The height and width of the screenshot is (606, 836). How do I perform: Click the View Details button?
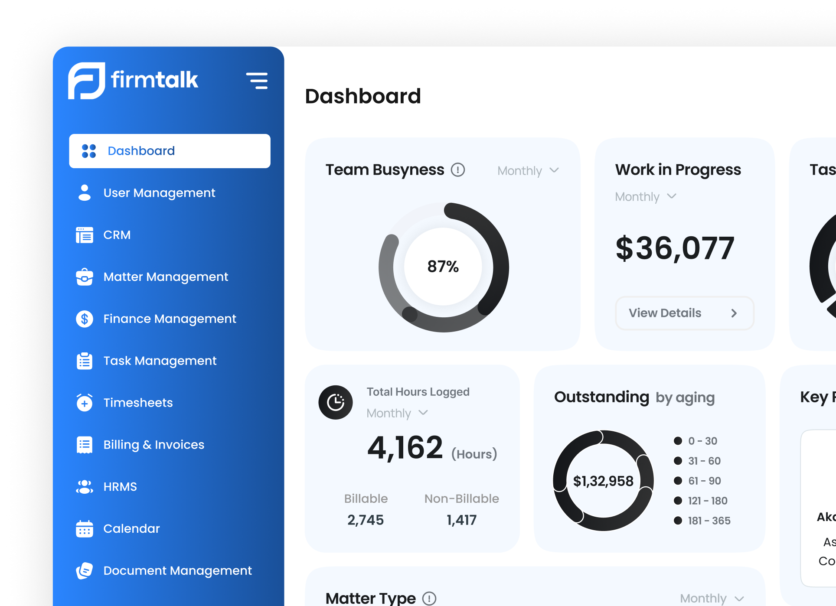point(684,313)
